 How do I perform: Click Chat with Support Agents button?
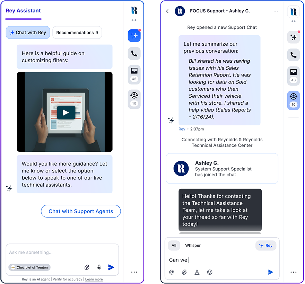(81, 211)
